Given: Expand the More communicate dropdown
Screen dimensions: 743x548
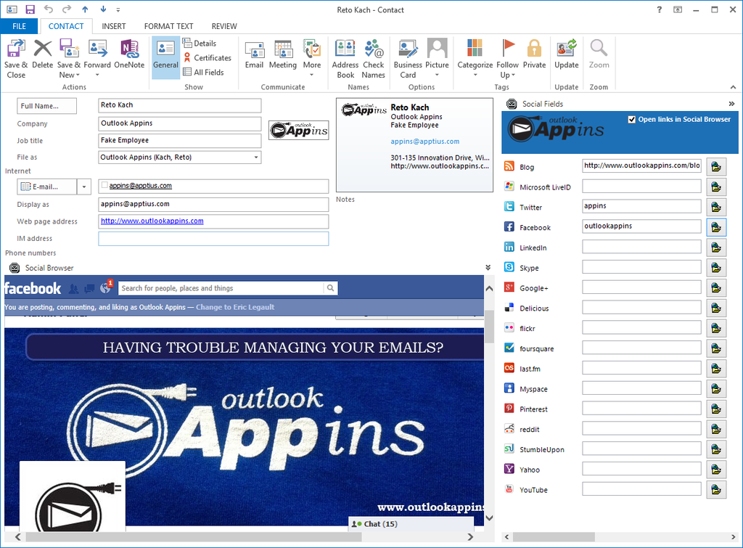Looking at the screenshot, I should (312, 75).
